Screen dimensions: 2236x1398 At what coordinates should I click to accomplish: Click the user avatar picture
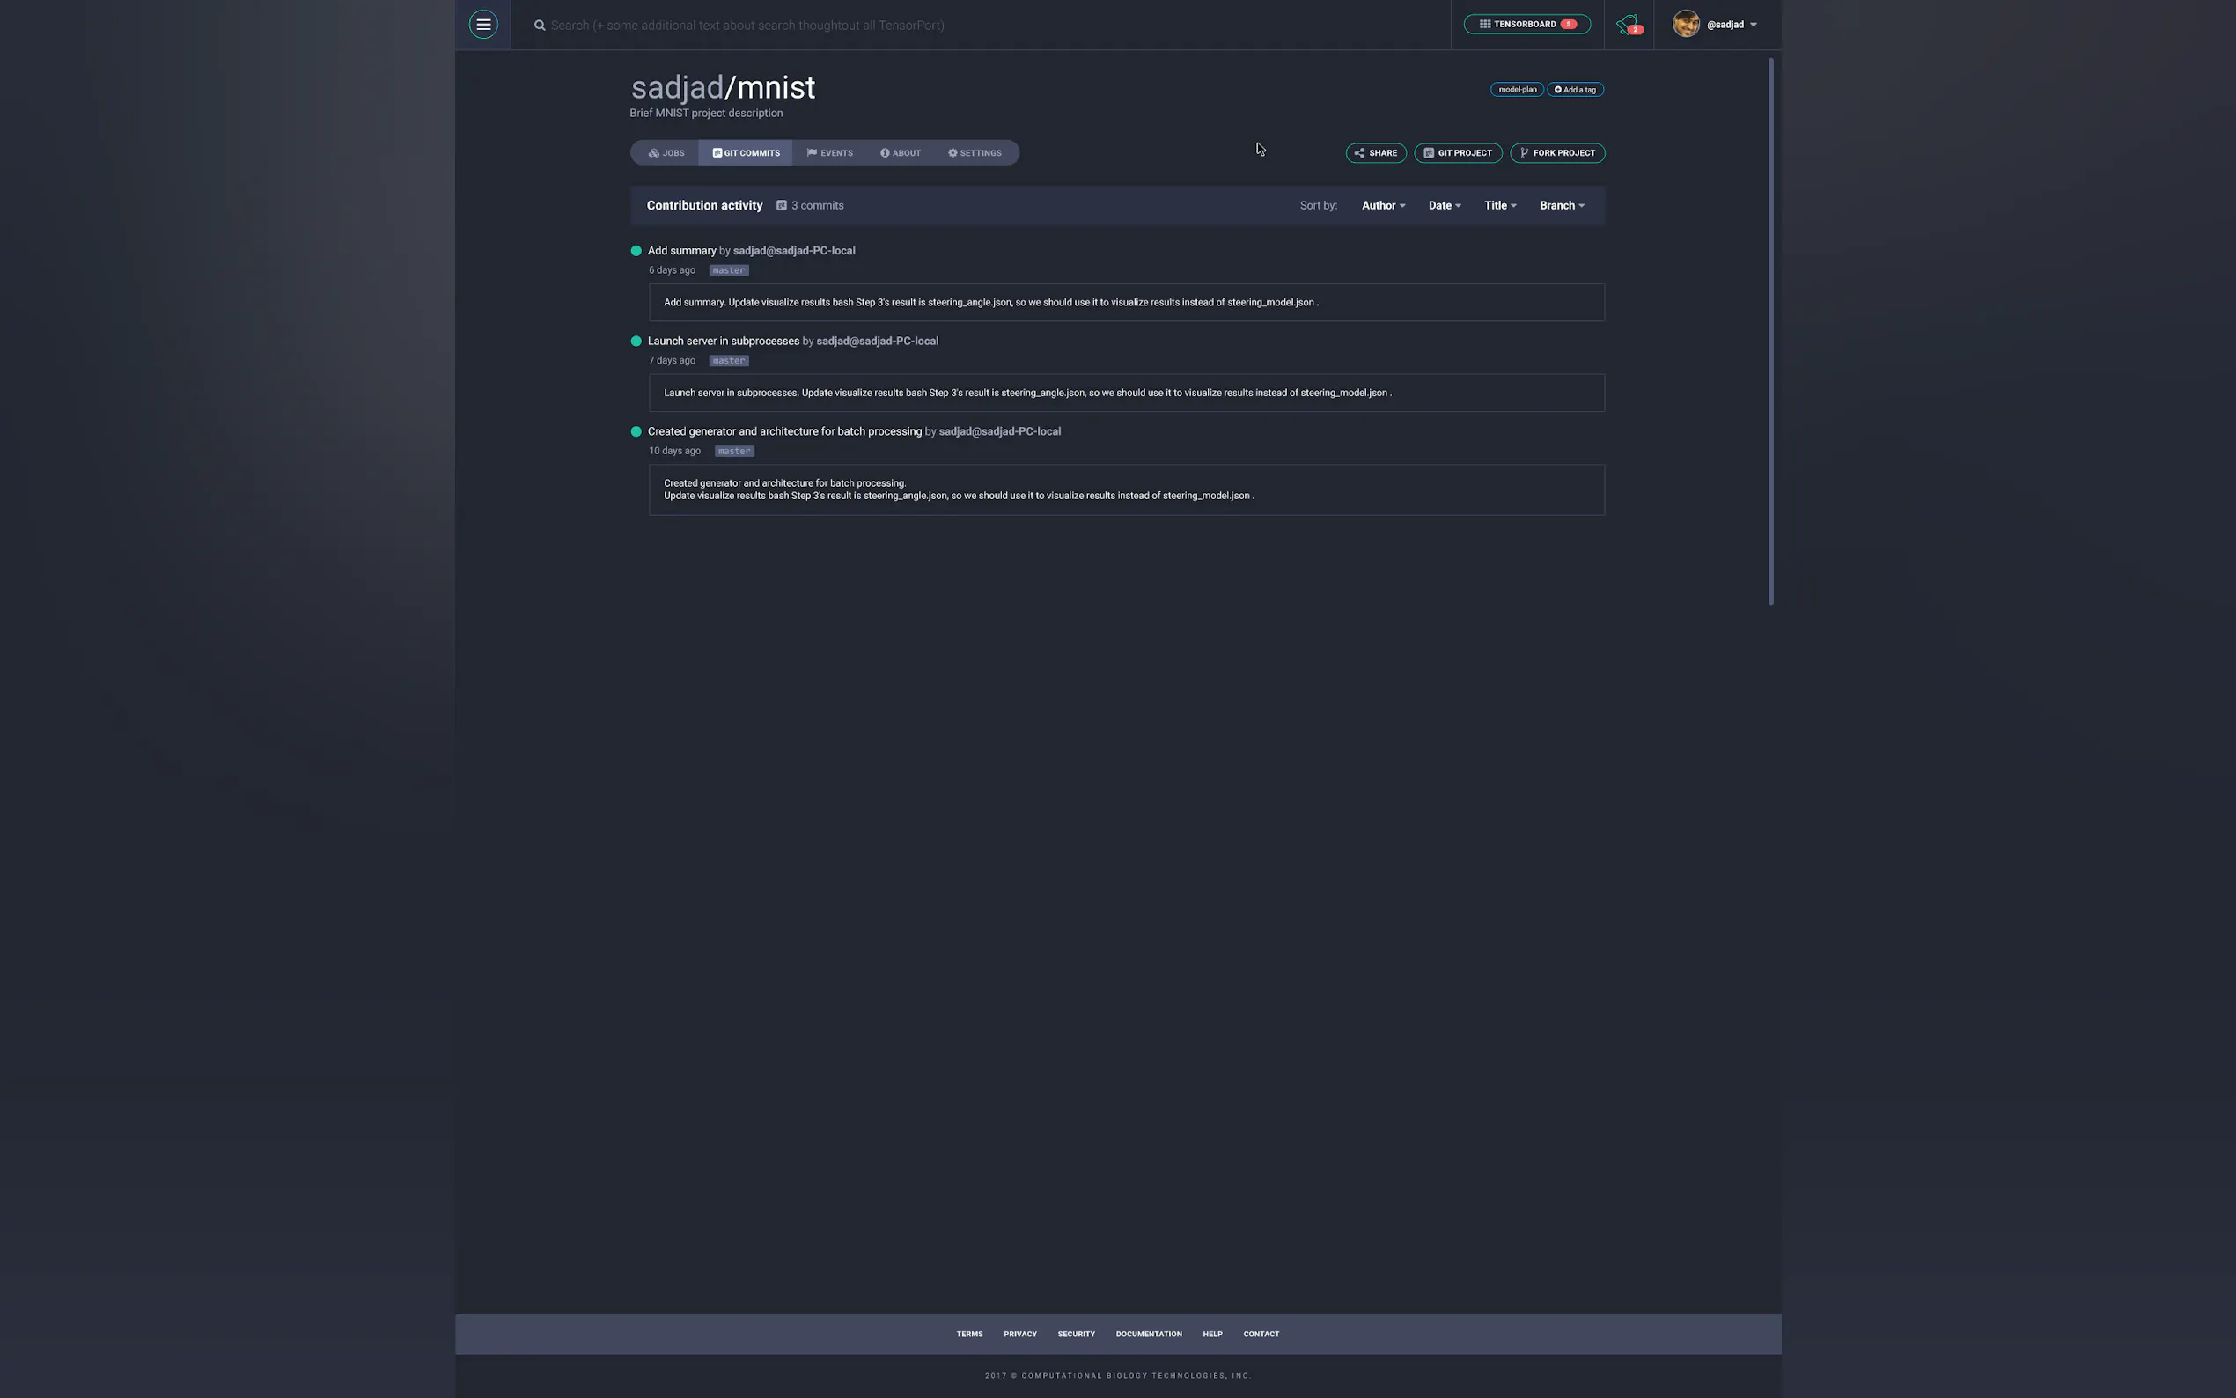(1685, 24)
